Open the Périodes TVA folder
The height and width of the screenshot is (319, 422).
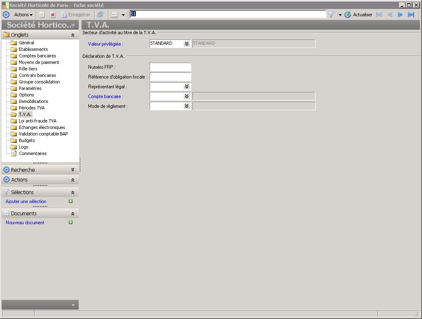[x=31, y=108]
